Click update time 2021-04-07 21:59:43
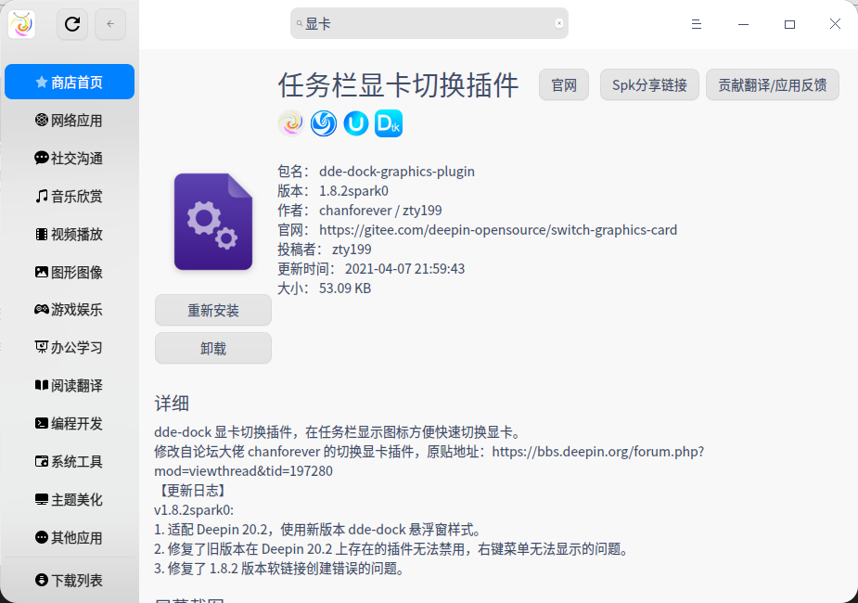This screenshot has height=603, width=858. [x=404, y=269]
